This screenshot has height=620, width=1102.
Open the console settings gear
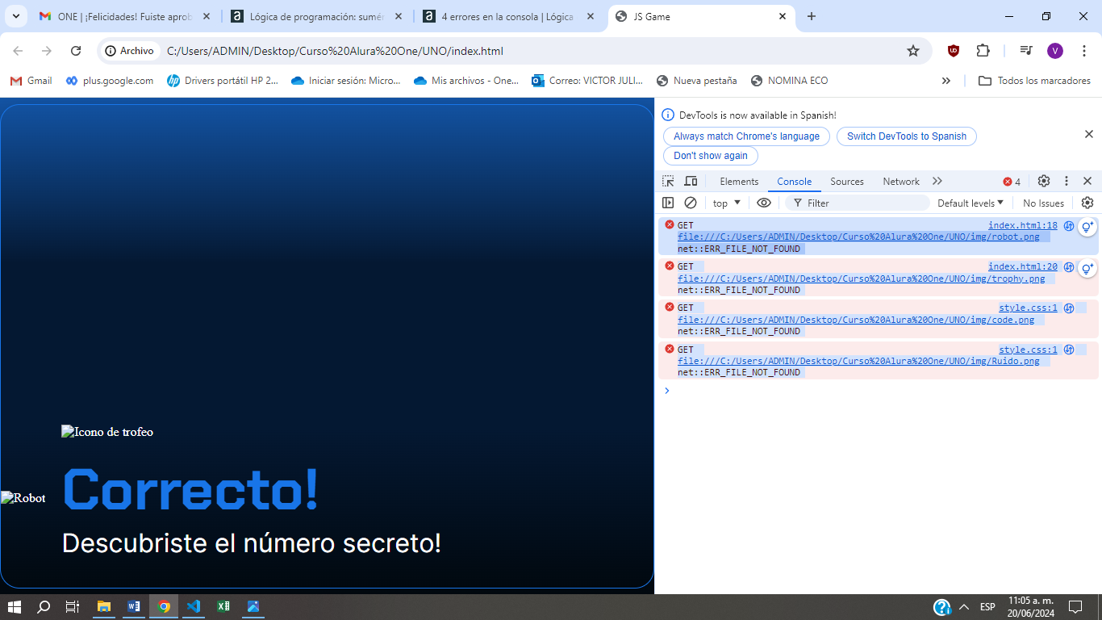coord(1087,203)
